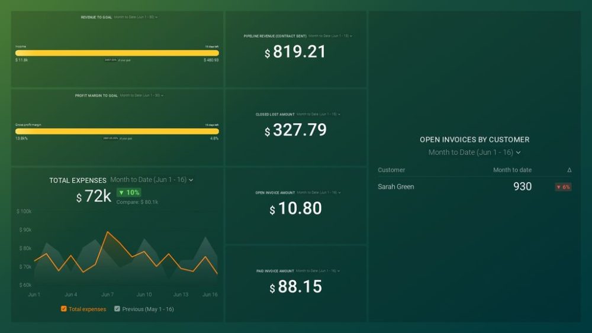Screen dimensions: 592x333
Task: Sort by the Customer column header
Action: point(391,170)
